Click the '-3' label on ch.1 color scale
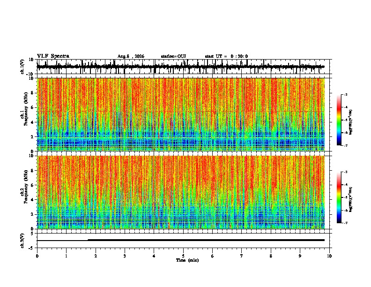The height and width of the screenshot is (287, 371). 346,94
